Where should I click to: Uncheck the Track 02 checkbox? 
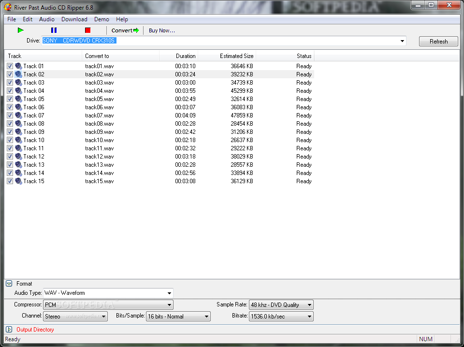tap(10, 74)
